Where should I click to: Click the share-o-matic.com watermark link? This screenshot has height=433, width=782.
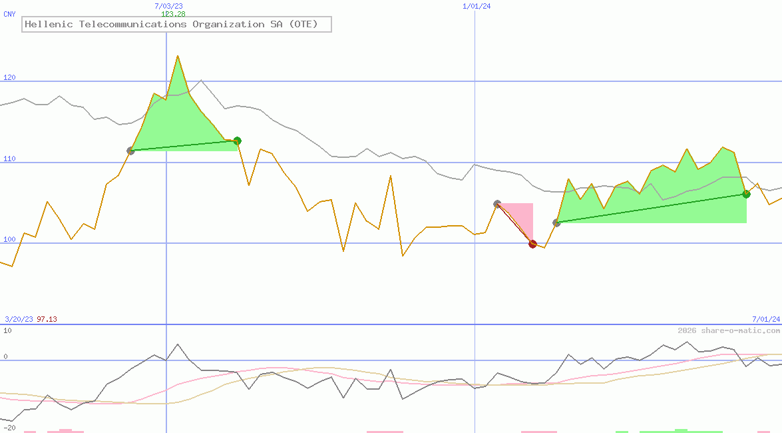click(x=729, y=330)
